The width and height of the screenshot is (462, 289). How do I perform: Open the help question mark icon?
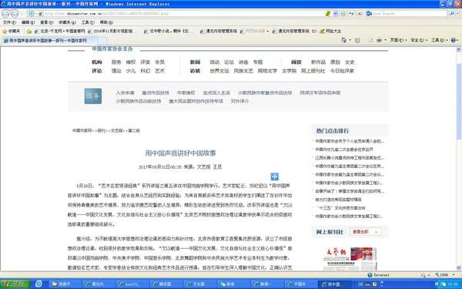pos(454,40)
